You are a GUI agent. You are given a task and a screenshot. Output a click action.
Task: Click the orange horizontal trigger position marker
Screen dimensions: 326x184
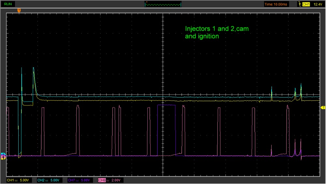coord(19,10)
